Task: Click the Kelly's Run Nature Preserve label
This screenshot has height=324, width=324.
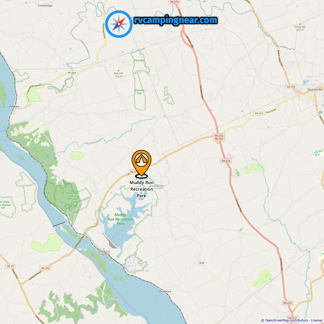Action: click(x=73, y=196)
